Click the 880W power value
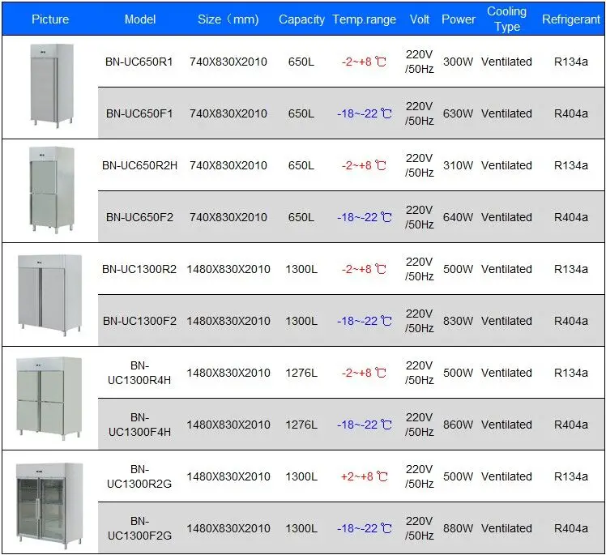 tap(458, 528)
